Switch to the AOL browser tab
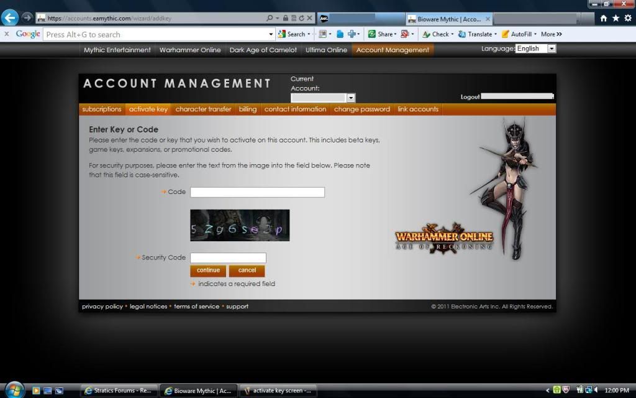 pyautogui.click(x=360, y=19)
